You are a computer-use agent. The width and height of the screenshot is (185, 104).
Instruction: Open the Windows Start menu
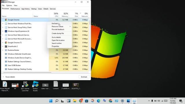coord(51,101)
